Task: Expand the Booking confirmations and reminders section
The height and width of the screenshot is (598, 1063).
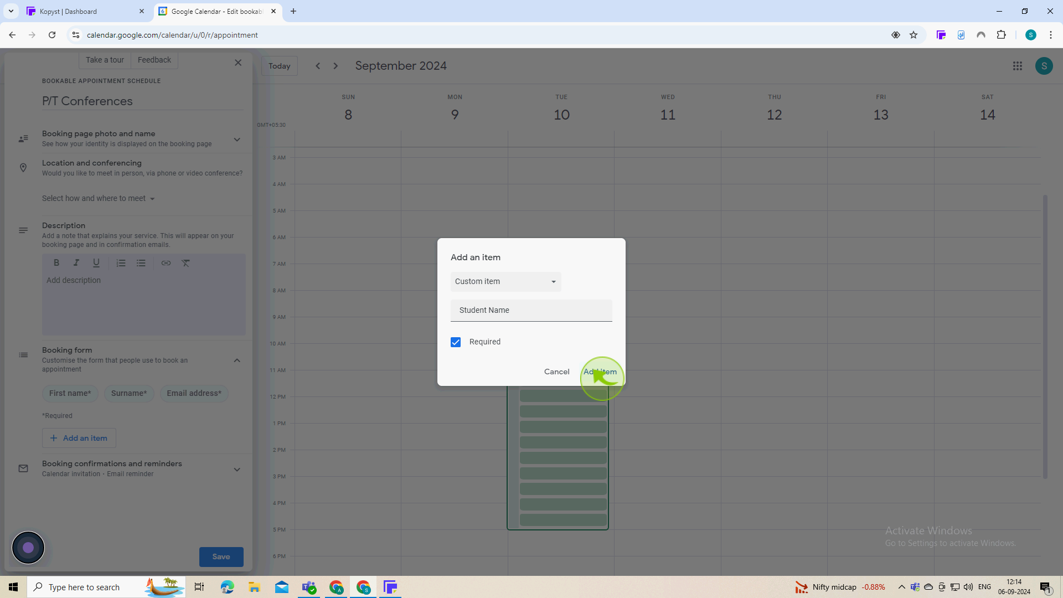Action: pyautogui.click(x=238, y=469)
